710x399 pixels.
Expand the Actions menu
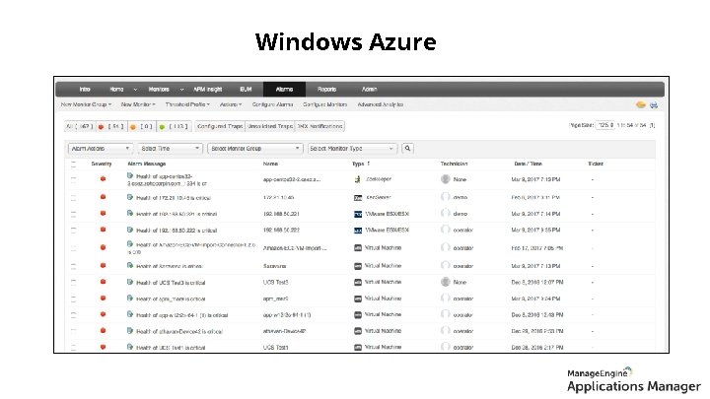pyautogui.click(x=231, y=104)
